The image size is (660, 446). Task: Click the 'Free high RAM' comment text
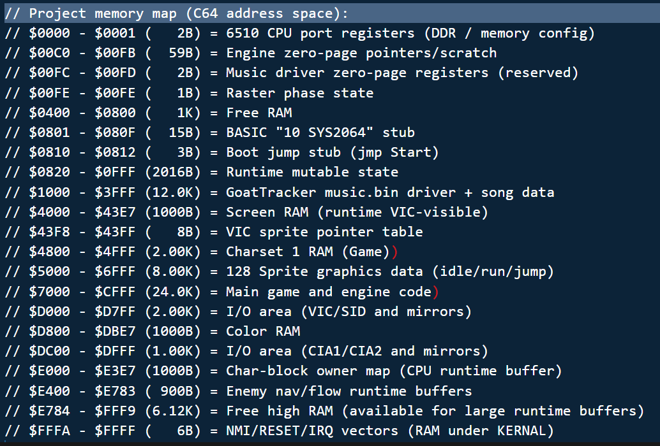[280, 411]
